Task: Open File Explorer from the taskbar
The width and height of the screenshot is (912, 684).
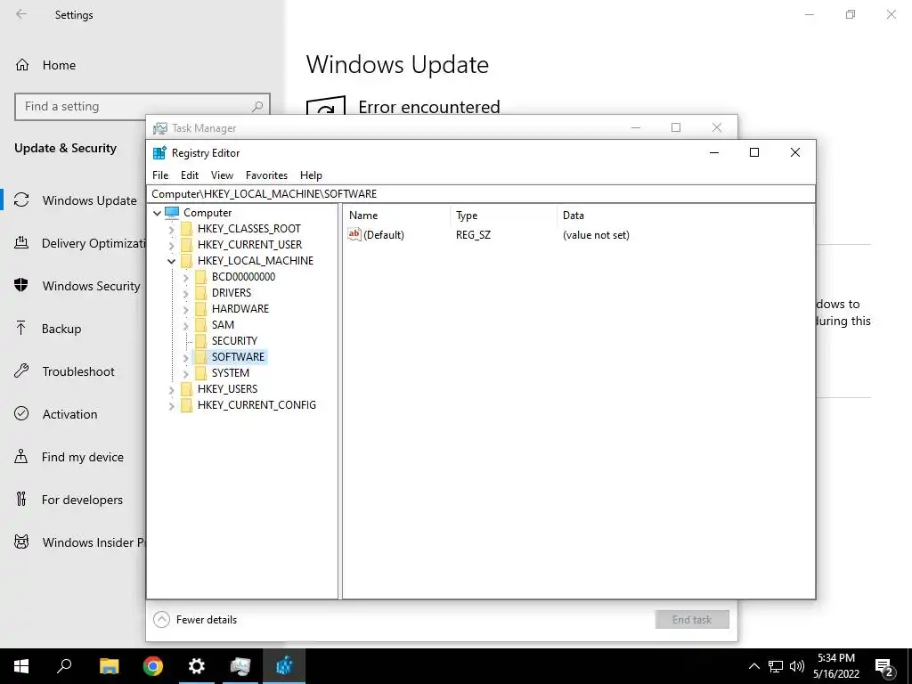Action: pyautogui.click(x=109, y=666)
